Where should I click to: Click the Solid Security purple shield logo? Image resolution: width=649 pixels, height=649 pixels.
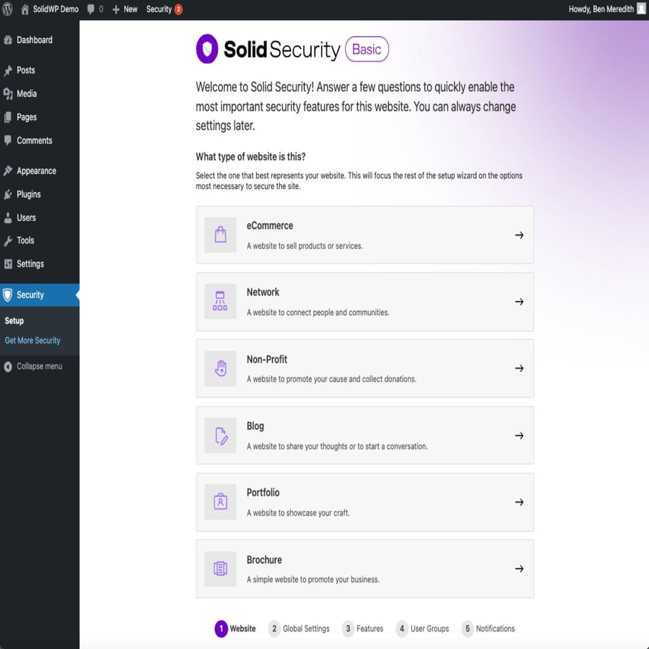pos(207,49)
